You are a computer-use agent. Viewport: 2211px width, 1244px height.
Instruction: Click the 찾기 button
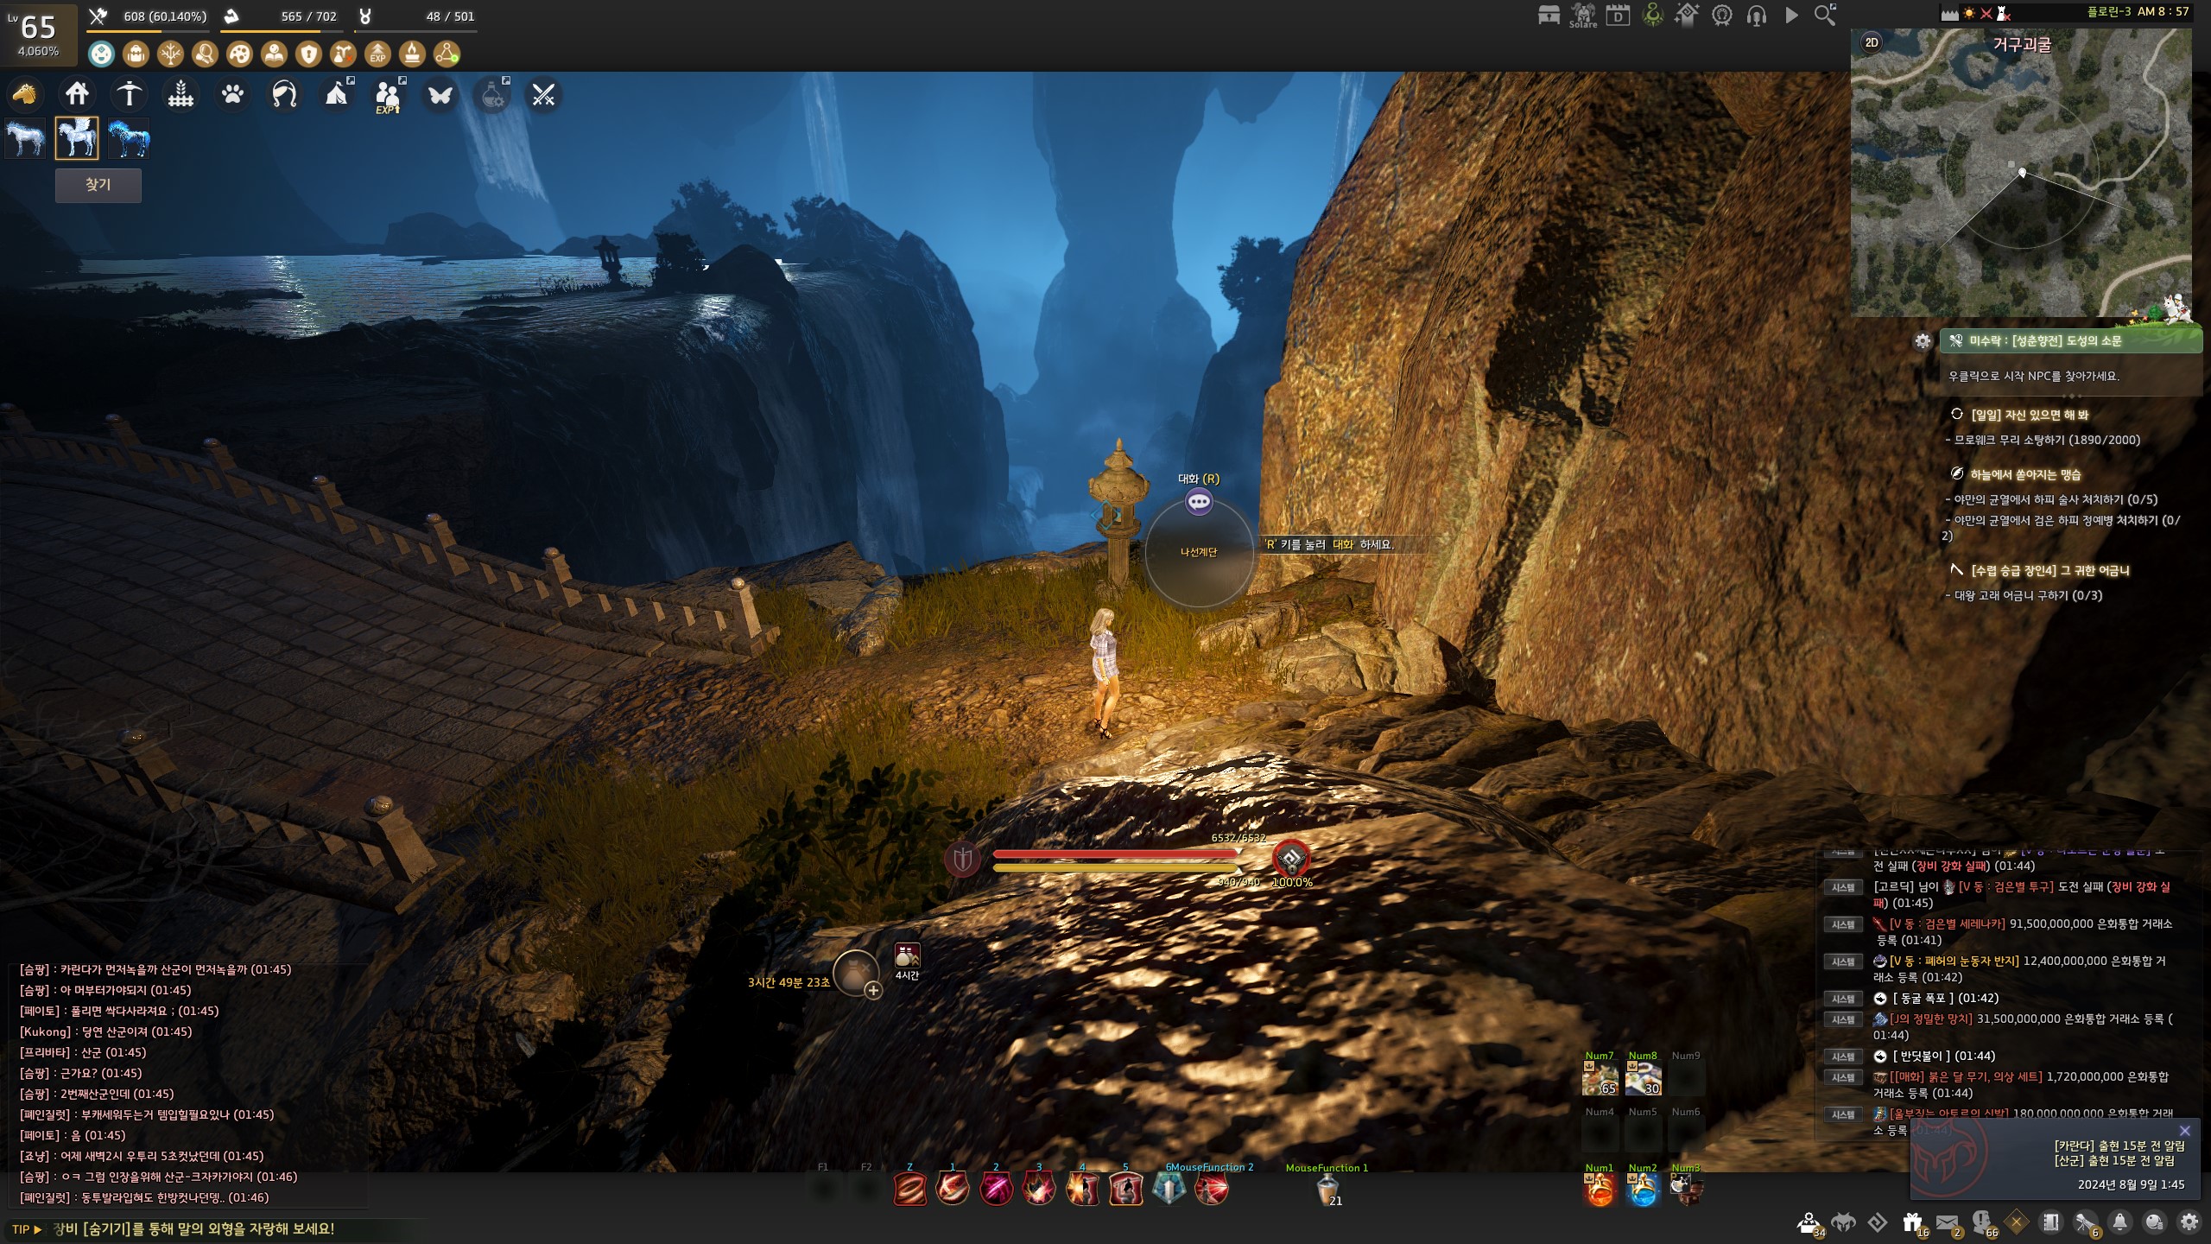98,185
